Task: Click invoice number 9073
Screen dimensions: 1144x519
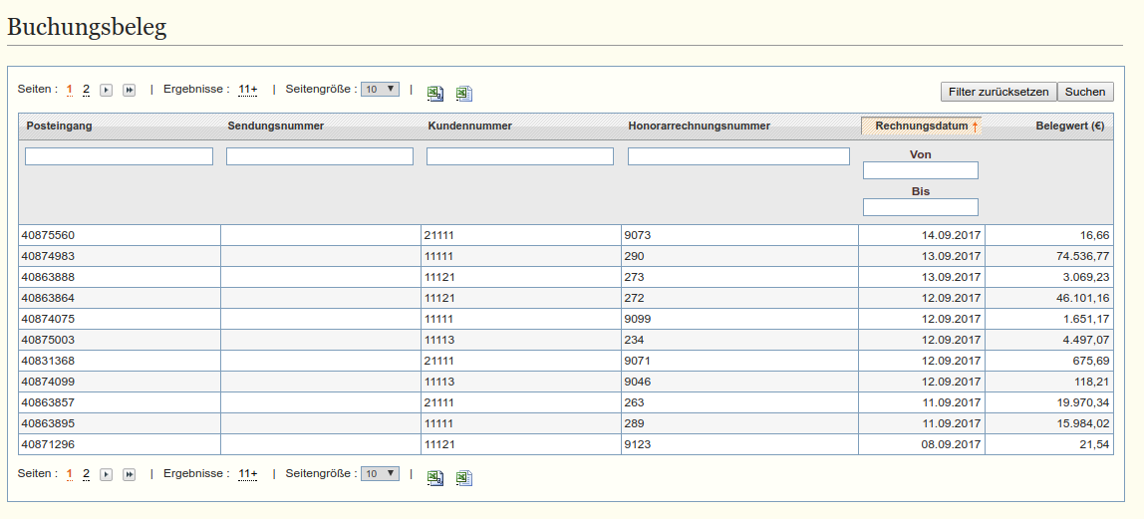Action: point(637,235)
